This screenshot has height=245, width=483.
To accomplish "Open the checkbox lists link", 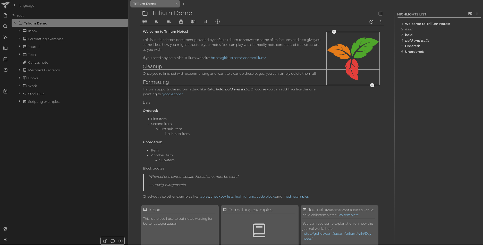I will (222, 197).
